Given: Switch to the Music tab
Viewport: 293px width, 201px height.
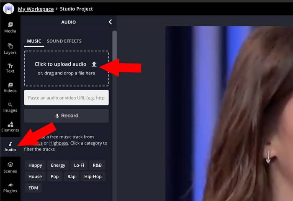Looking at the screenshot, I should point(34,41).
